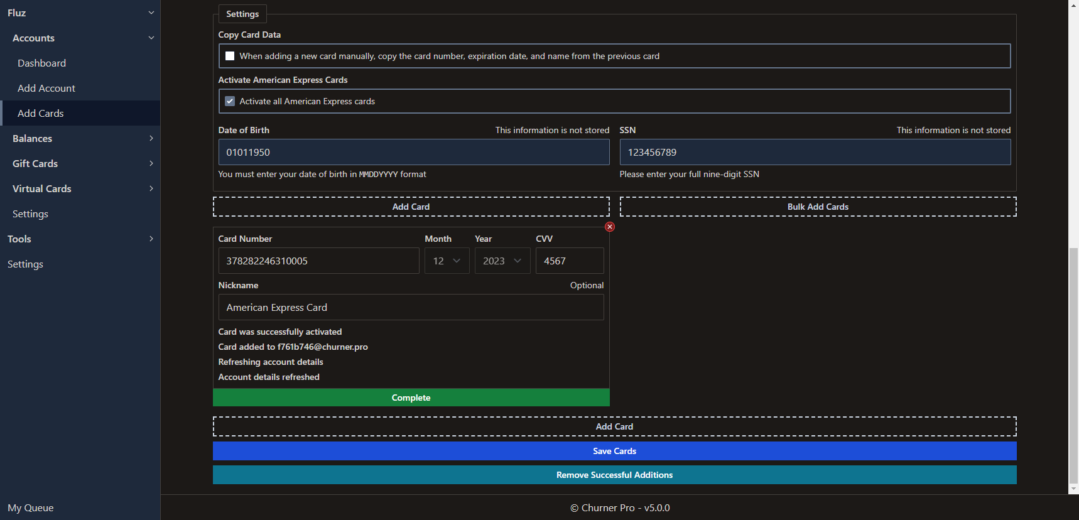Expand the Balances menu arrow
This screenshot has height=520, width=1079.
(x=151, y=138)
